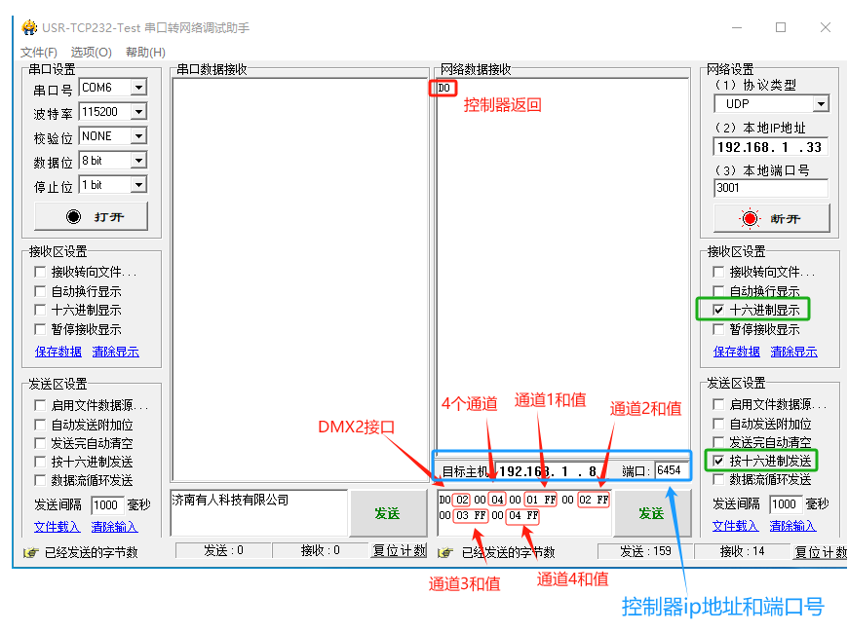Click the serial port 打开 button
The height and width of the screenshot is (633, 848).
point(91,216)
